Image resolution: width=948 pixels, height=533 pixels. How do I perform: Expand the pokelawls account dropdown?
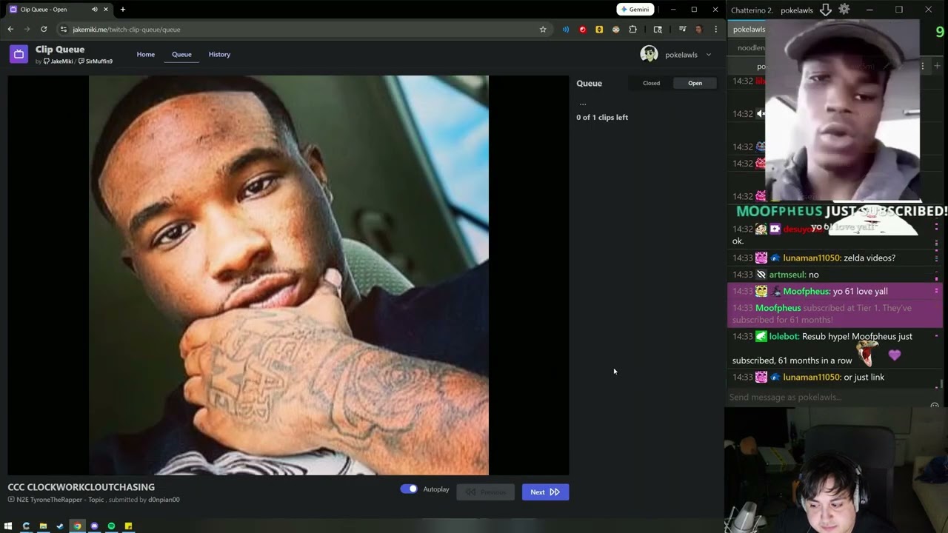pos(708,54)
